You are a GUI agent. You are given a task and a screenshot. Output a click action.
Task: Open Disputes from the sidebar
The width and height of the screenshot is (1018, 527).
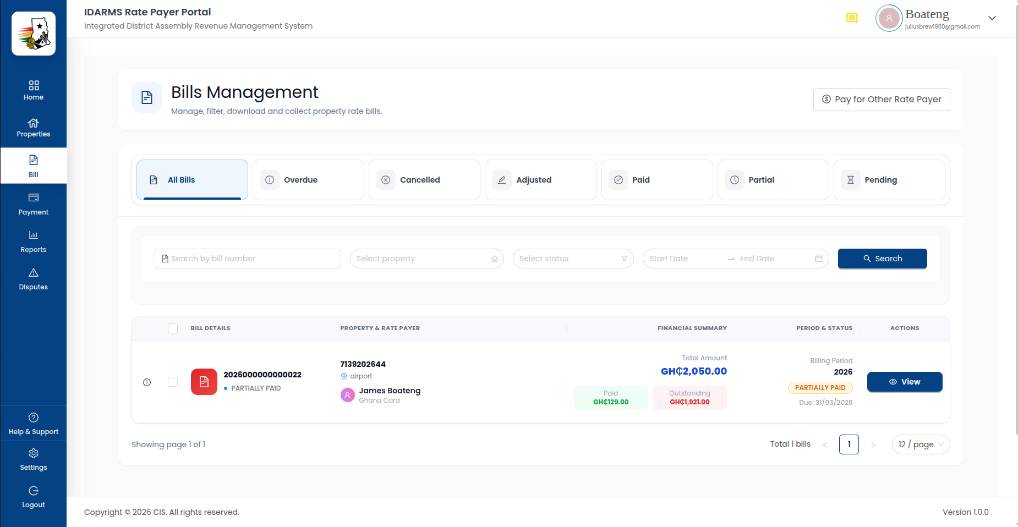(33, 279)
